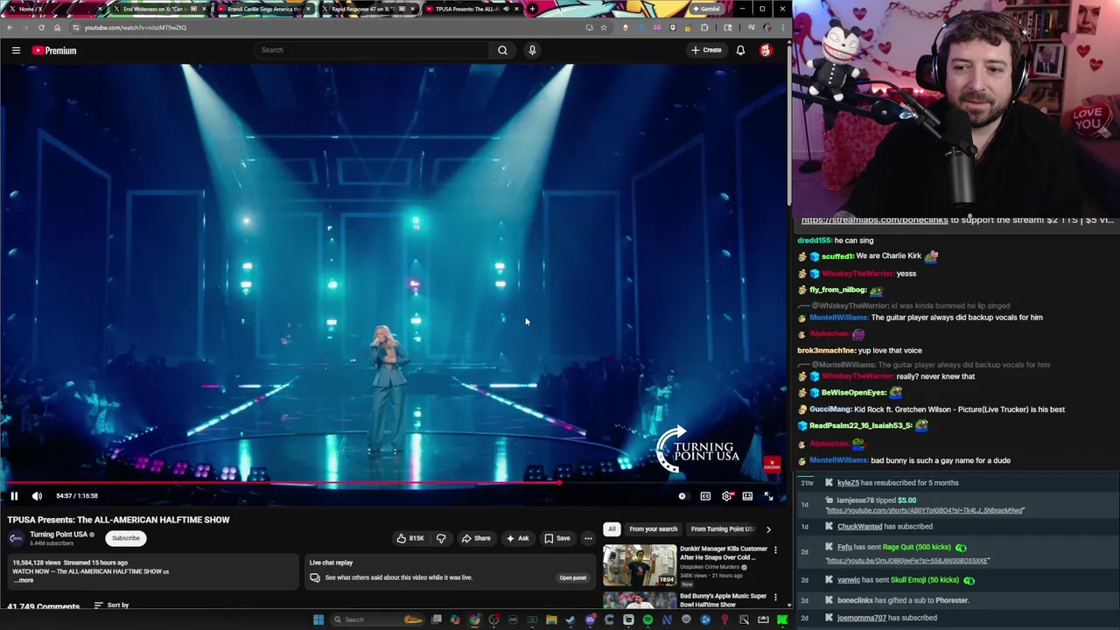Open the Streamlabs link in stream chat
This screenshot has height=630, width=1120.
pyautogui.click(x=875, y=220)
